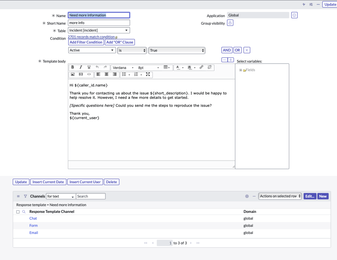This screenshot has width=337, height=260.
Task: Click the Channels list filter funnel icon
Action: pyautogui.click(x=25, y=196)
